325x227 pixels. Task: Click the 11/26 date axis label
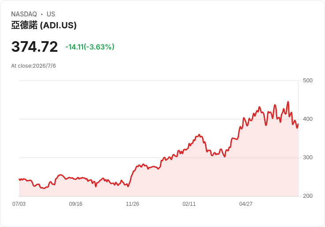(x=132, y=204)
